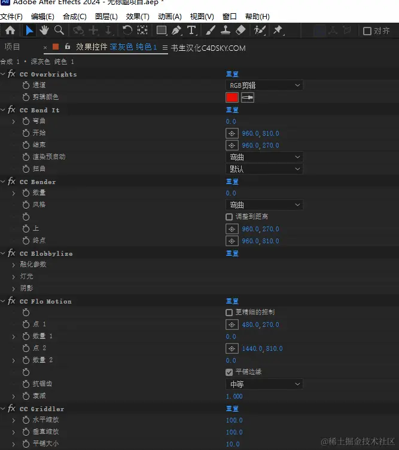Click the point picker for CC Bender 上
The height and width of the screenshot is (450, 399).
[x=232, y=229]
